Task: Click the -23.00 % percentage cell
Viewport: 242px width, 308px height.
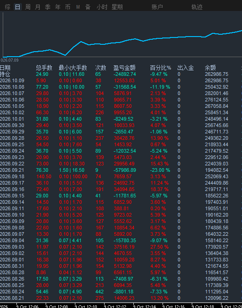Action: tap(160, 170)
